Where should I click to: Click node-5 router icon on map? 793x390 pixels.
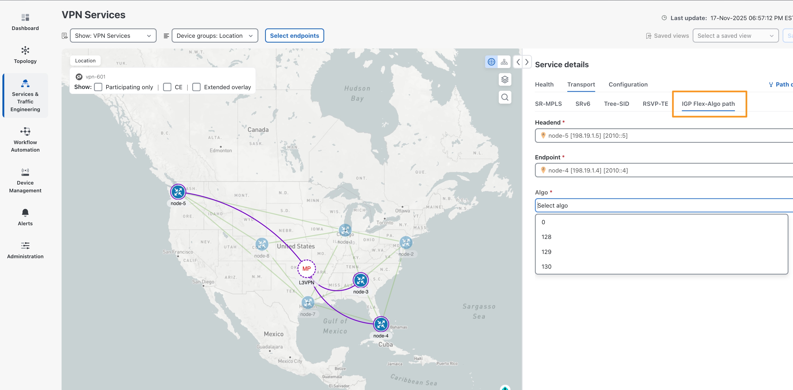(x=178, y=192)
